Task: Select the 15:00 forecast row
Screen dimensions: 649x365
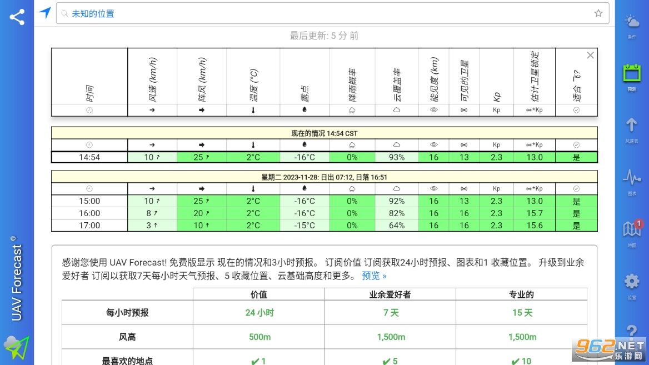Action: coord(89,201)
